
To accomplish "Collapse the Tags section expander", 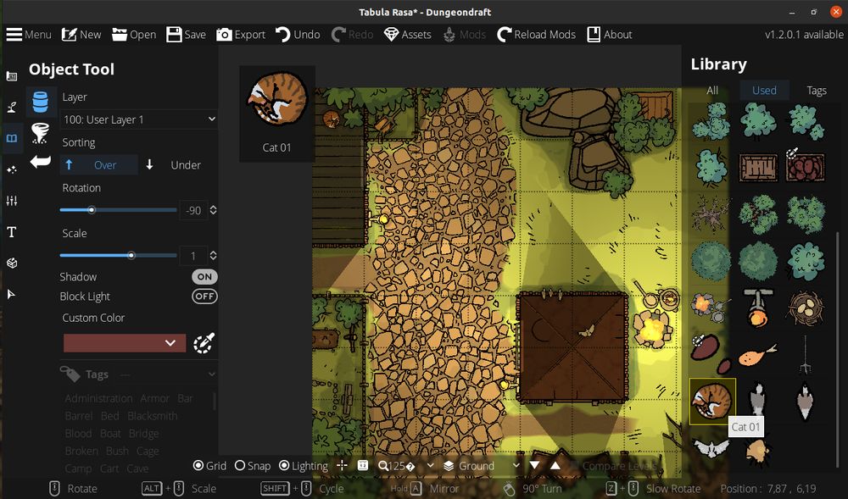I will [x=211, y=374].
